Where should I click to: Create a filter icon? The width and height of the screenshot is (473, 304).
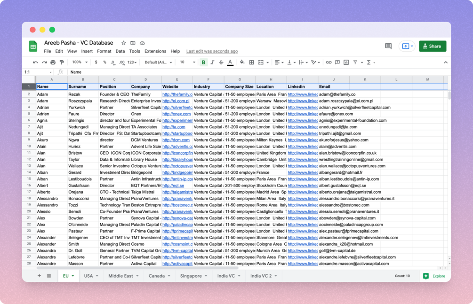coord(355,62)
